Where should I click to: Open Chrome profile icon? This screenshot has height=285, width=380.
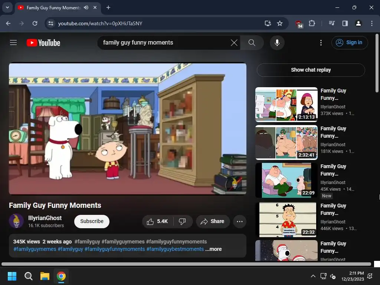point(358,23)
